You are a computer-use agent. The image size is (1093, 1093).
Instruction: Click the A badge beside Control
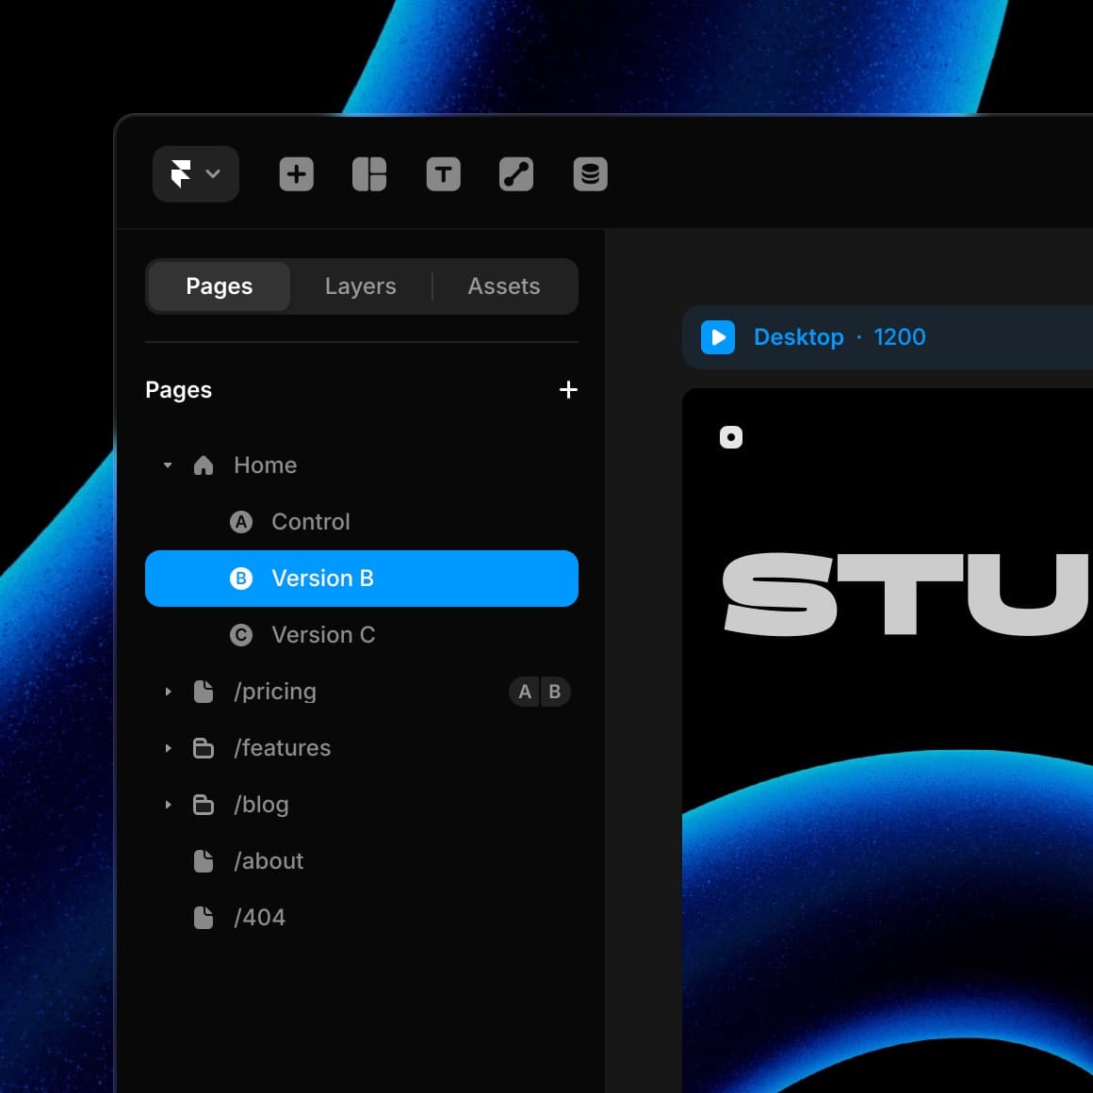[241, 521]
